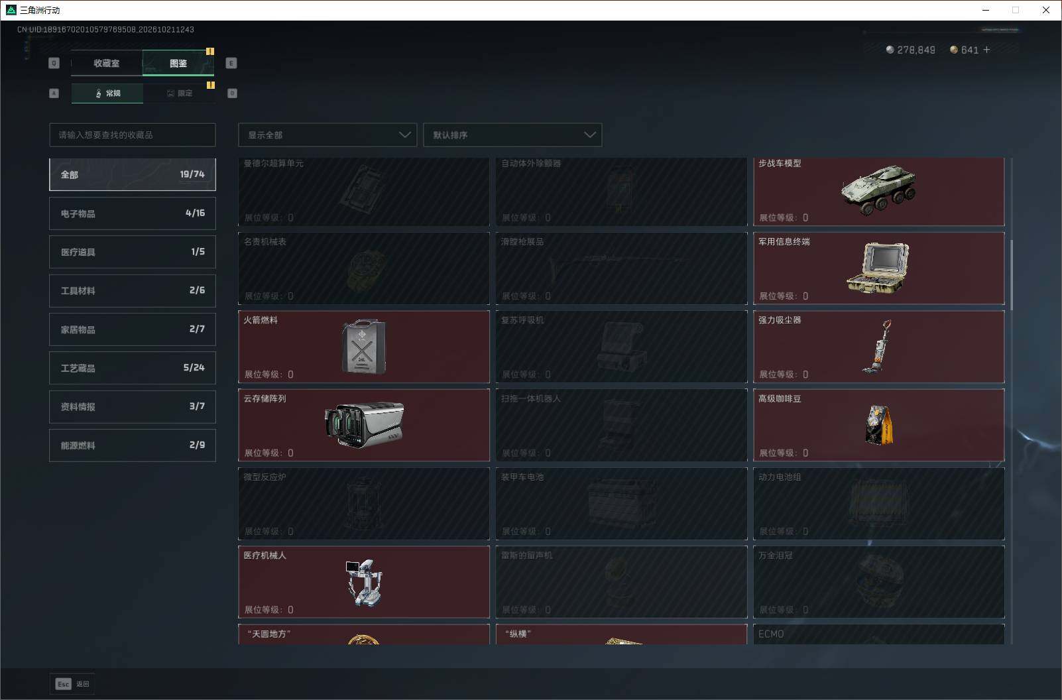Viewport: 1062px width, 700px height.
Task: Show the 家居物品 category
Action: pos(133,329)
